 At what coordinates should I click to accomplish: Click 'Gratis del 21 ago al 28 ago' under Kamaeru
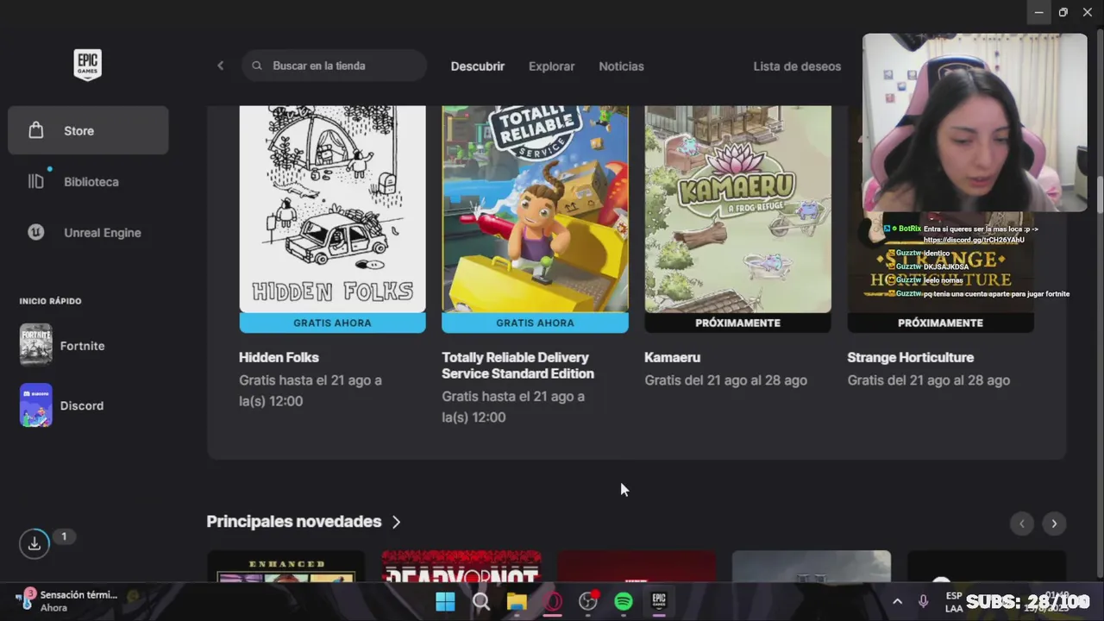coord(725,380)
